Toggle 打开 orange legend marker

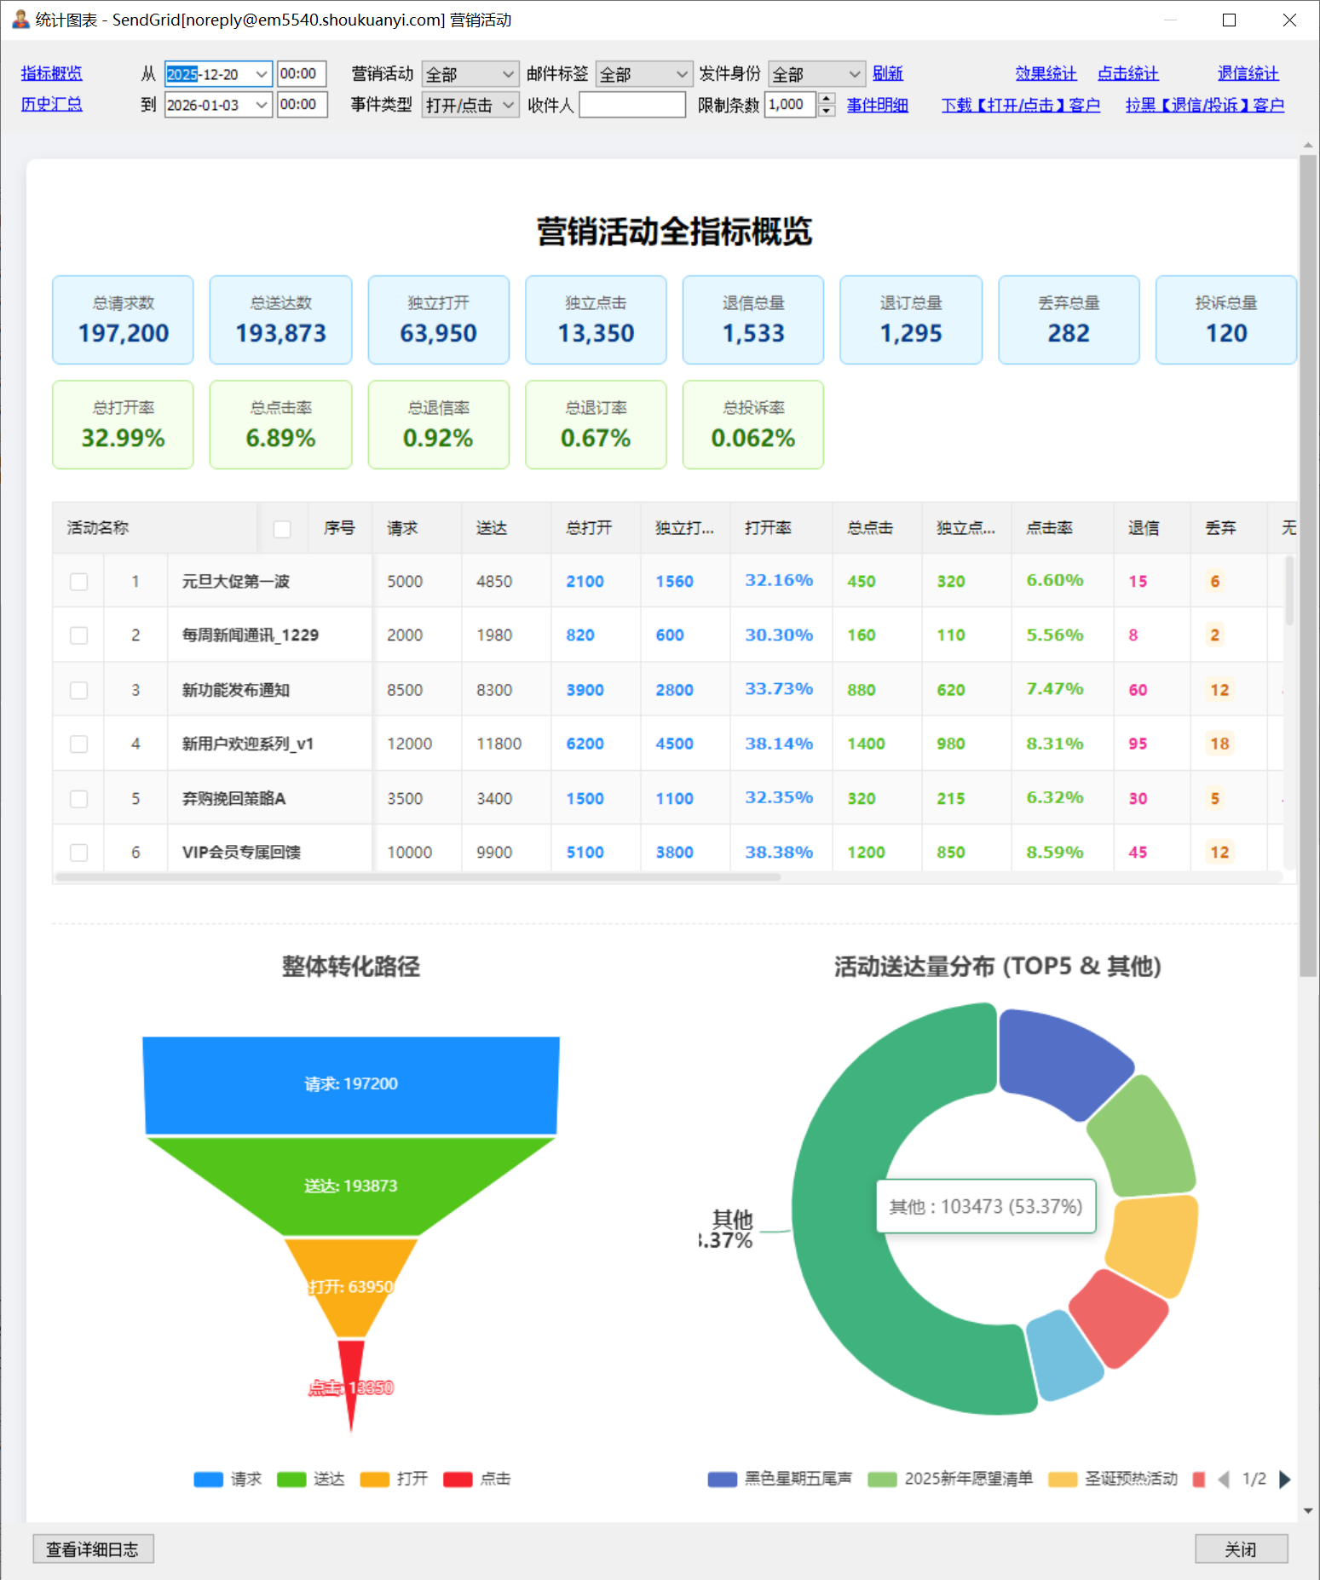[374, 1479]
